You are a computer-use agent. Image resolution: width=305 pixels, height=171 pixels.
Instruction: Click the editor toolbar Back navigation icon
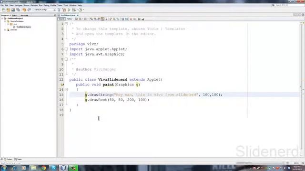click(80, 19)
